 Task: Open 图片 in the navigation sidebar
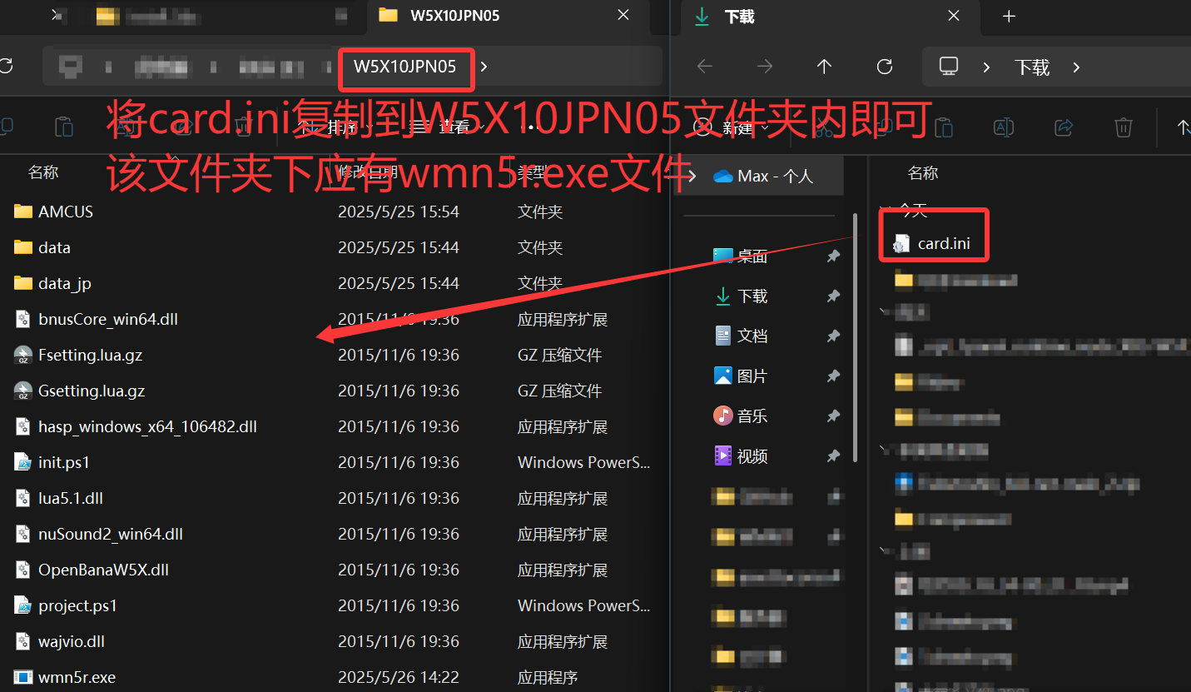(x=752, y=376)
